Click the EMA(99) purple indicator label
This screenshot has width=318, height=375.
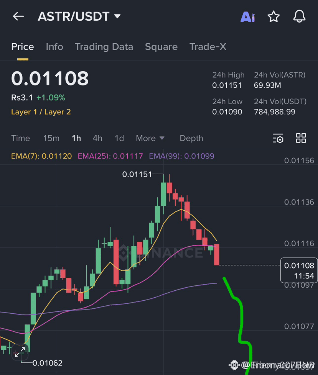click(182, 157)
